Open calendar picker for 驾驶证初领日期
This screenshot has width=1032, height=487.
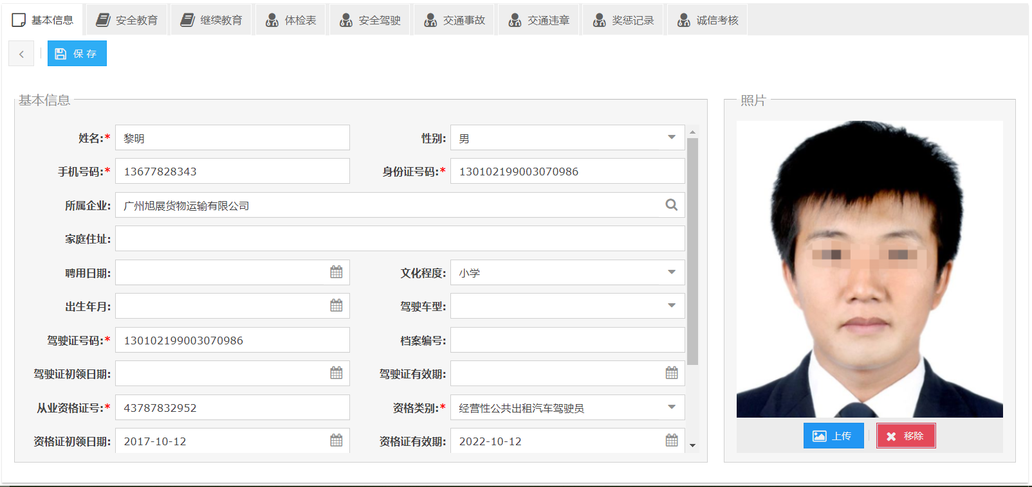[336, 373]
